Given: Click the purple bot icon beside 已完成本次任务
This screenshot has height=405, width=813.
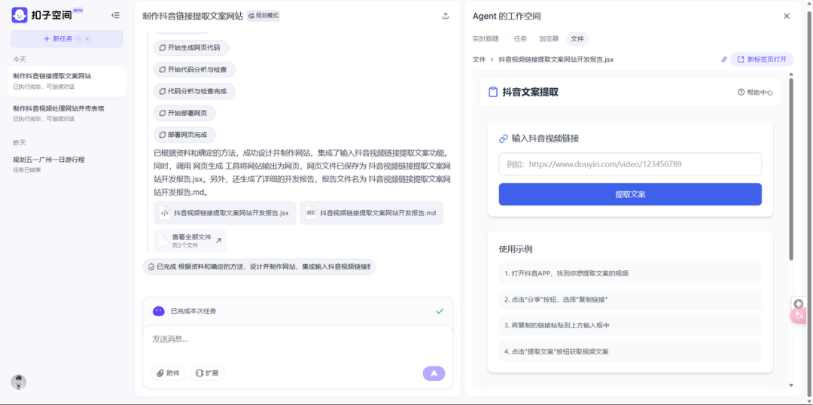Looking at the screenshot, I should click(x=159, y=311).
